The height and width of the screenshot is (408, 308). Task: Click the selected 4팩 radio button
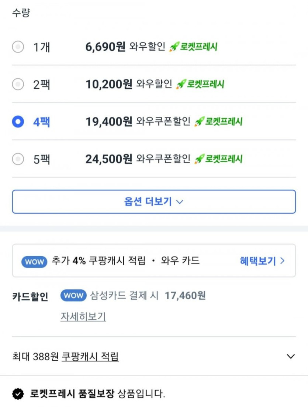pos(18,122)
